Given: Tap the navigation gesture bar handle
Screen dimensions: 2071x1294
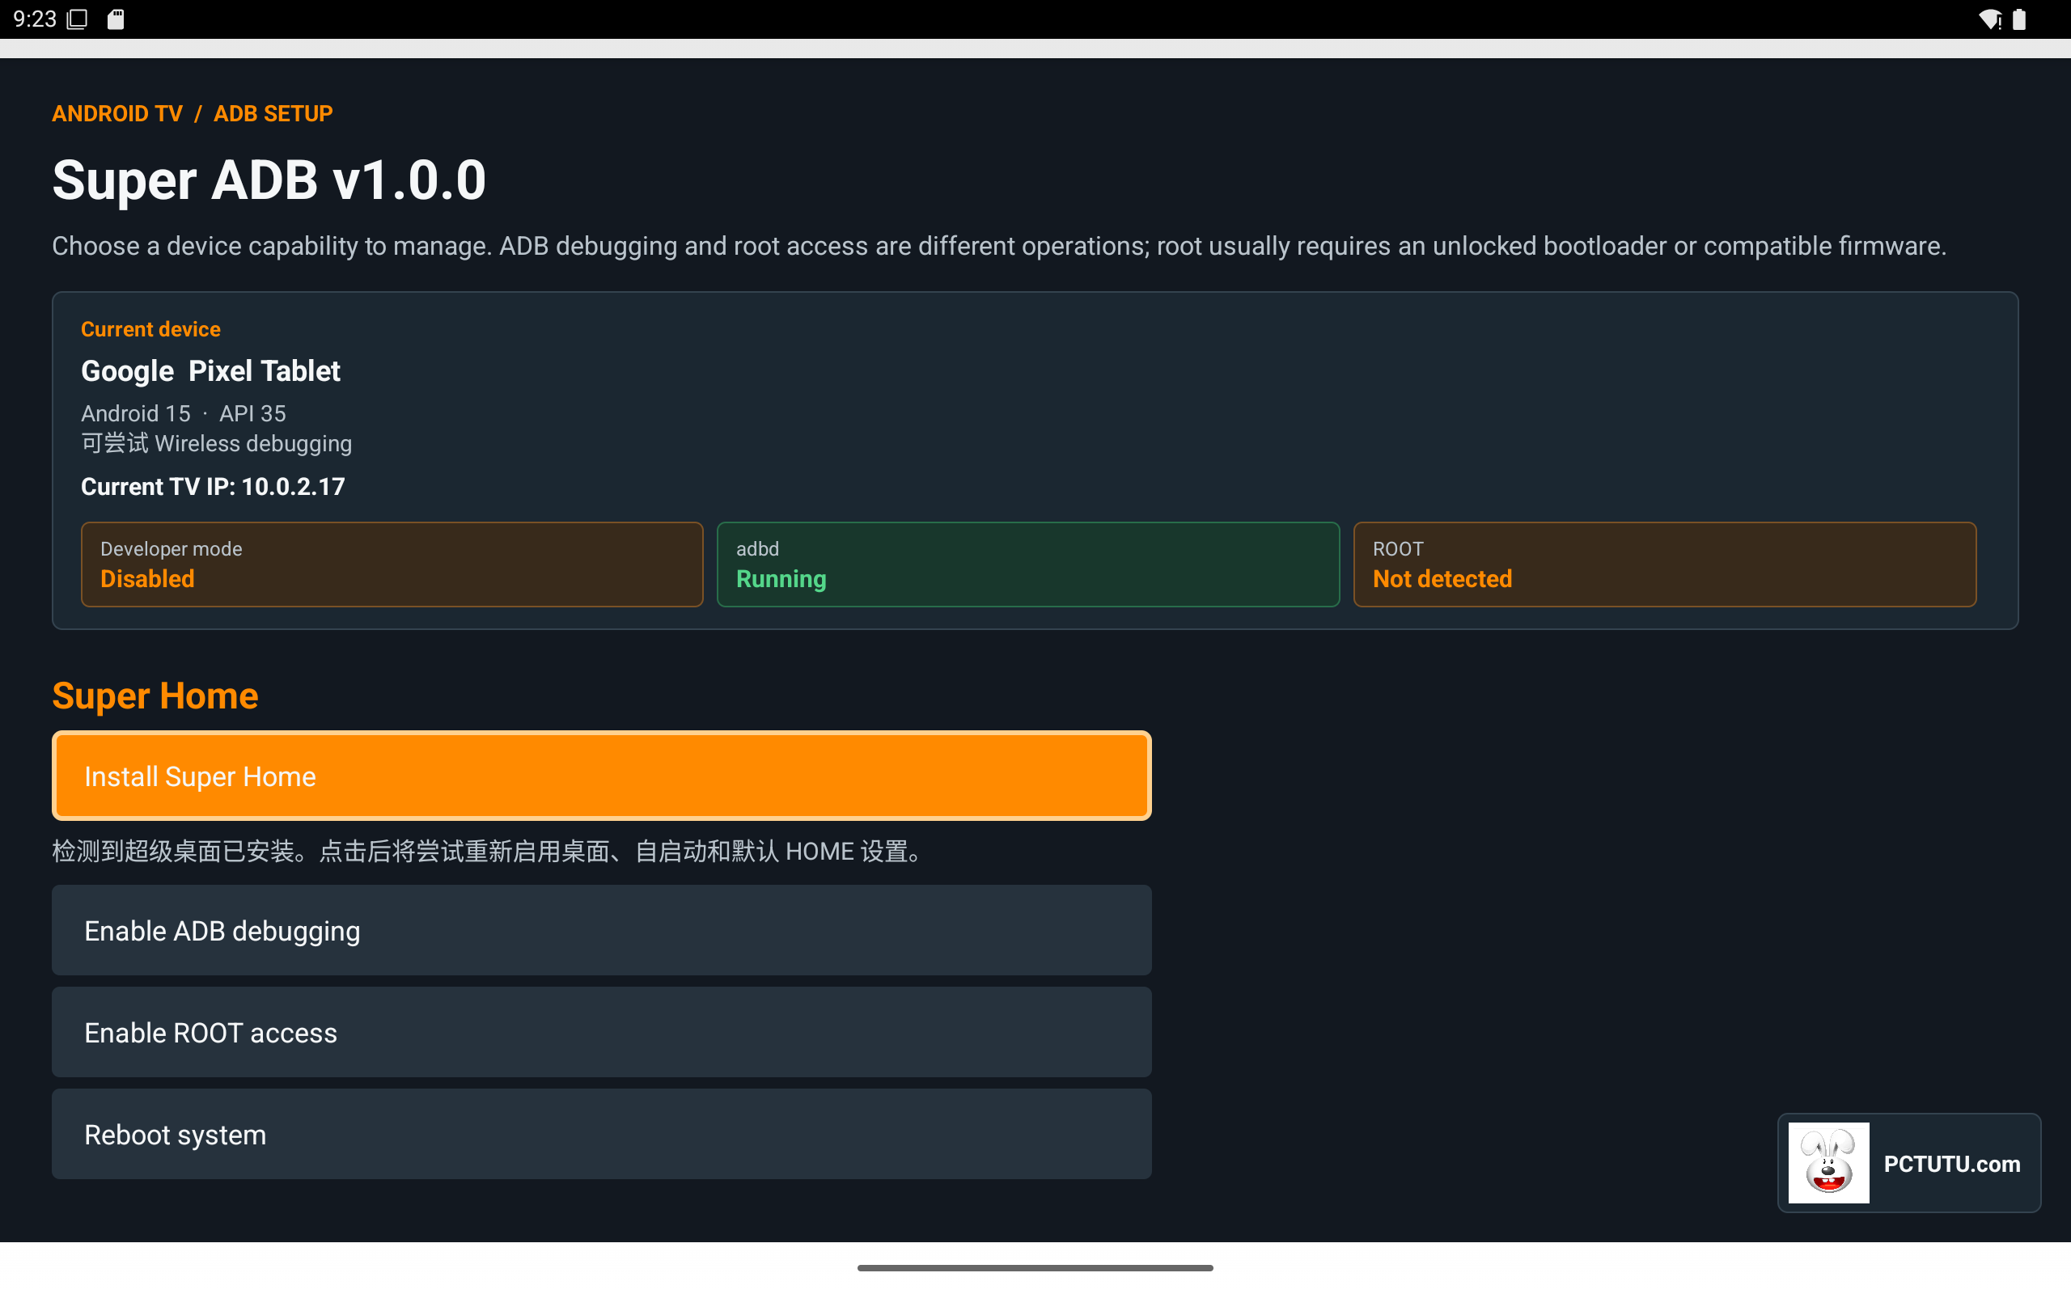Looking at the screenshot, I should [x=1035, y=1267].
